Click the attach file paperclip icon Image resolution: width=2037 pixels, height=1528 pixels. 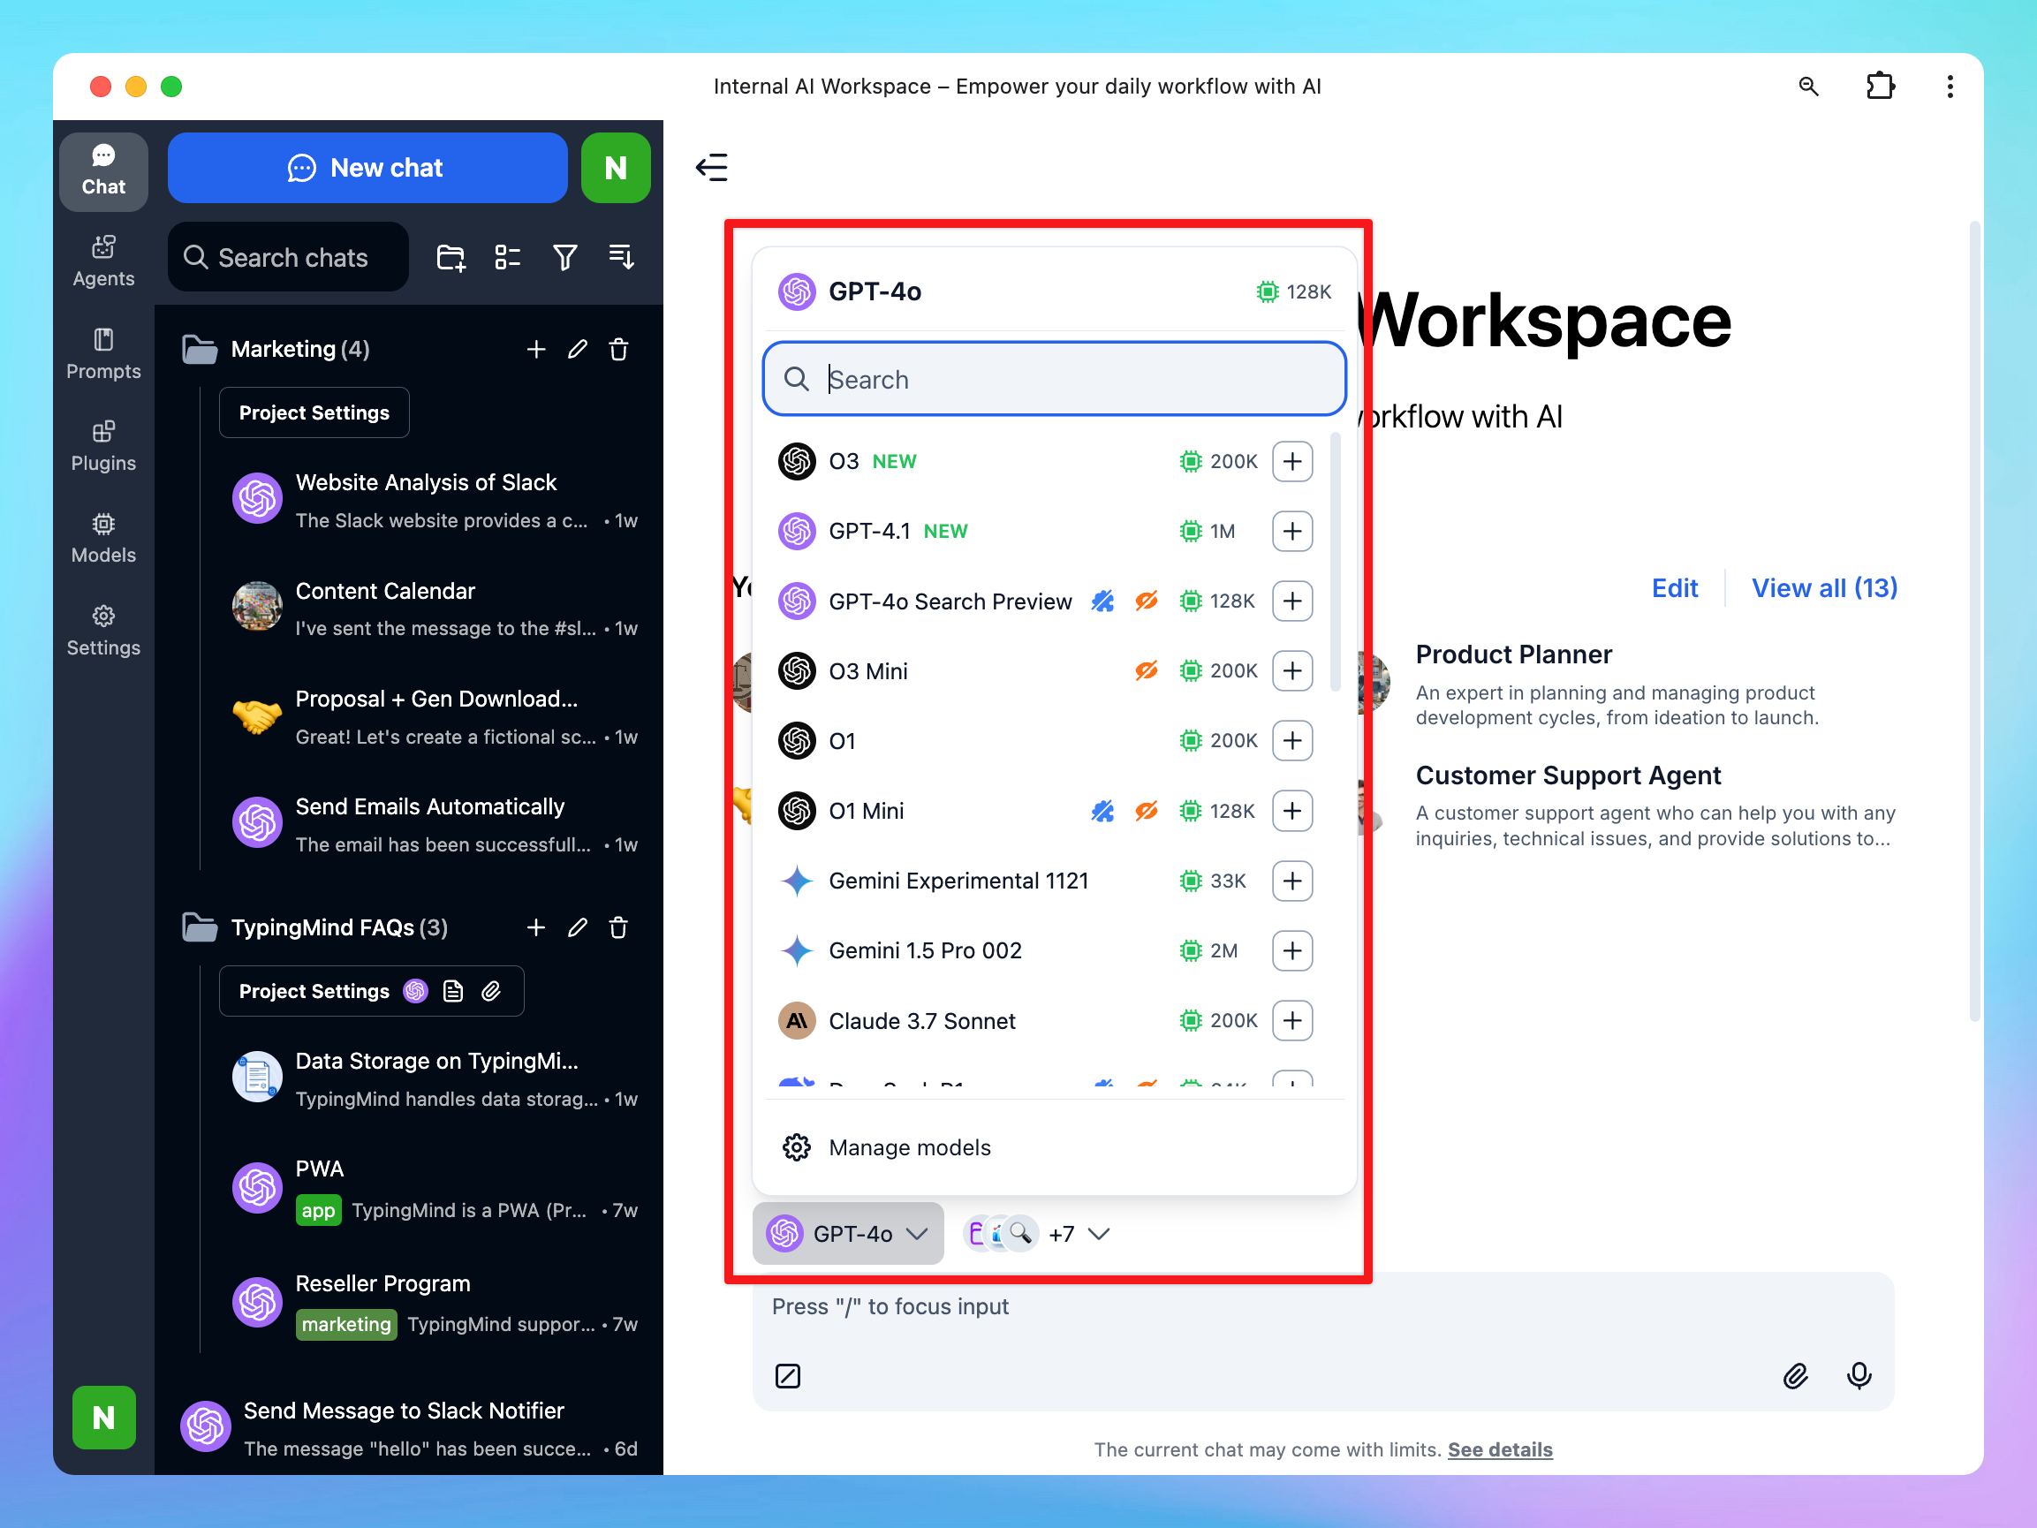[x=1795, y=1376]
